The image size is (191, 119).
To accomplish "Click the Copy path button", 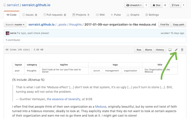I will click(179, 25).
